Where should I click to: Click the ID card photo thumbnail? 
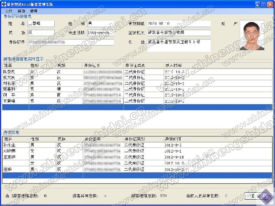(x=252, y=35)
